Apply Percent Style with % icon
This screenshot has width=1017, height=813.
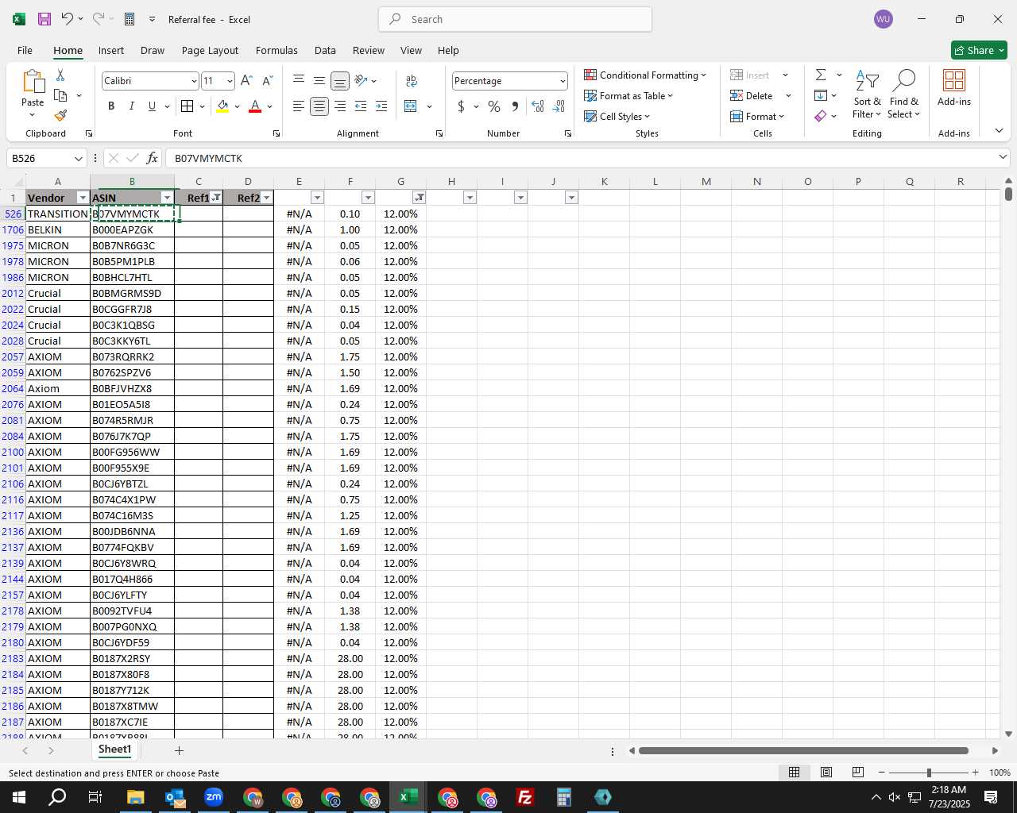click(494, 106)
